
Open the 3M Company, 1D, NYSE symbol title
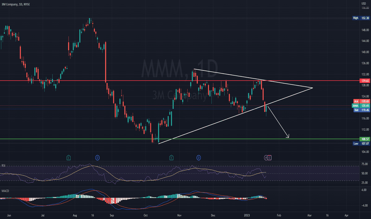16,4
